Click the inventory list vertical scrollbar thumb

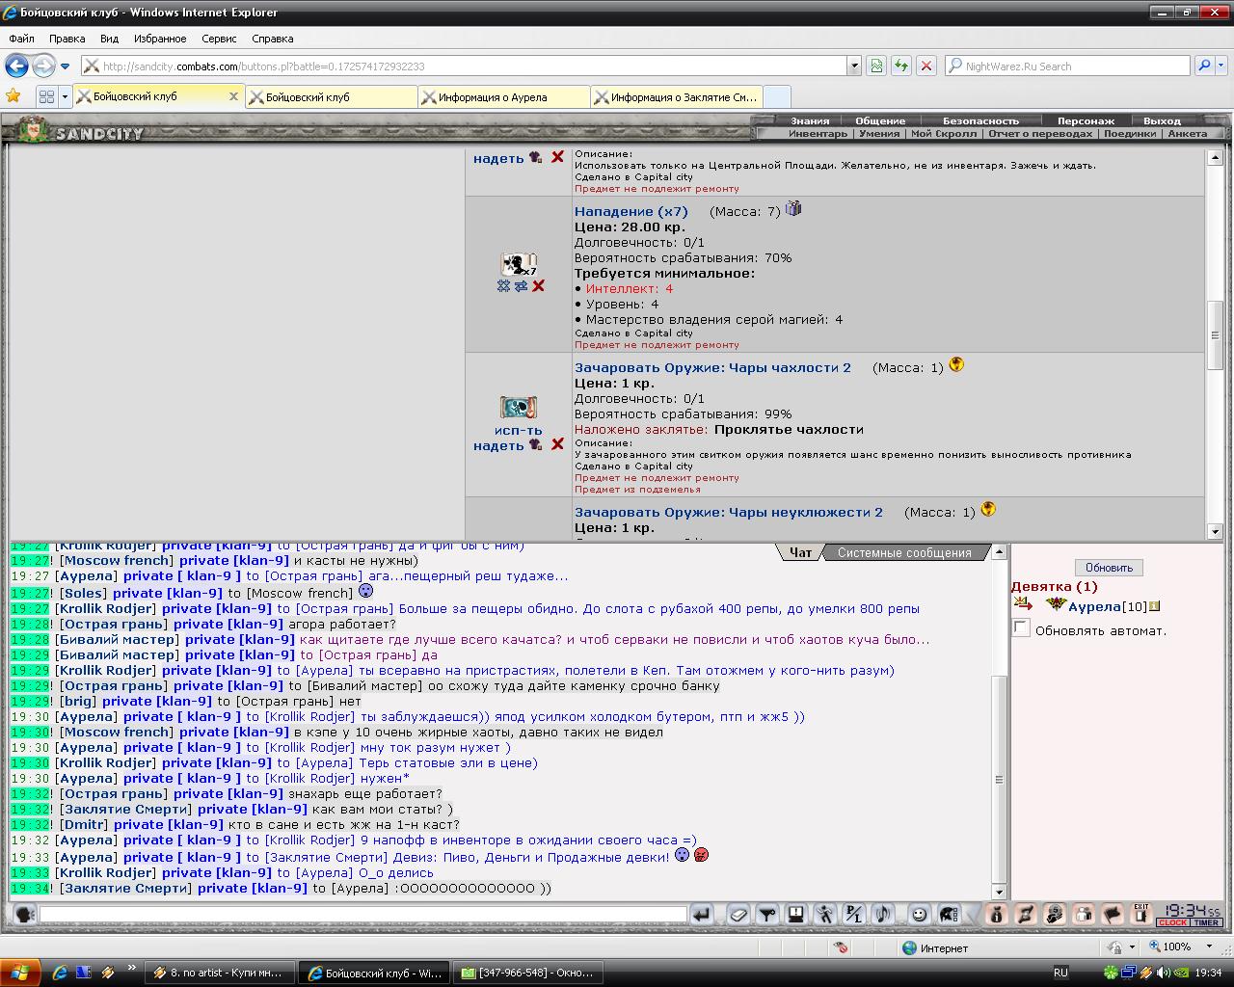1215,334
